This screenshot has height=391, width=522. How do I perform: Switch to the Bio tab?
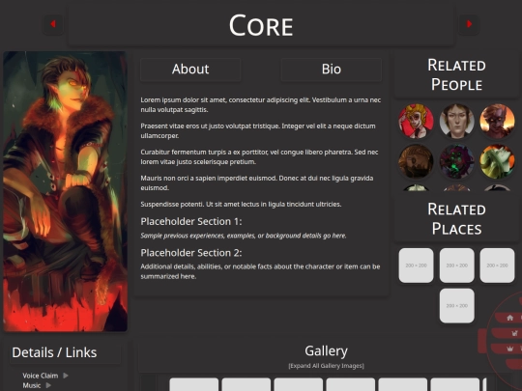pos(332,70)
